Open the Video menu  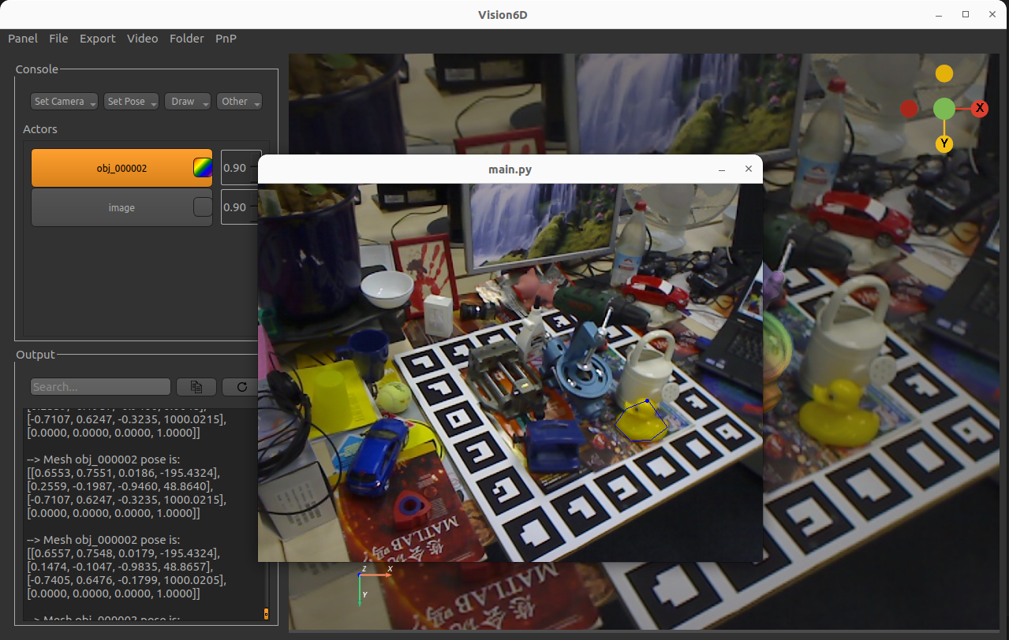click(x=142, y=39)
